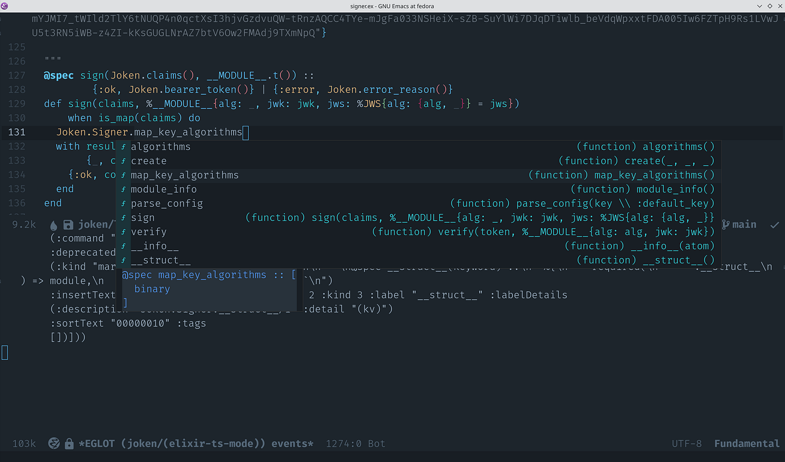Click the Emacs logo in the title bar

coord(5,6)
